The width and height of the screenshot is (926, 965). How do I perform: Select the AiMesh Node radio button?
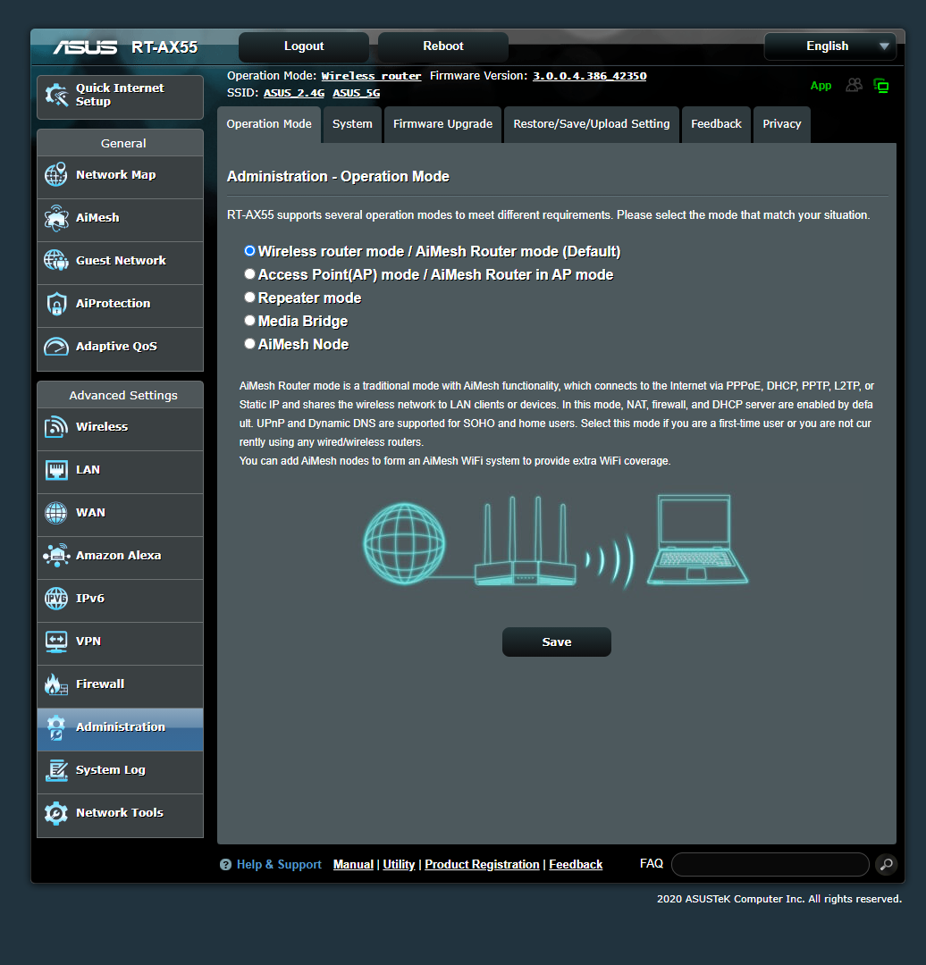pos(249,343)
